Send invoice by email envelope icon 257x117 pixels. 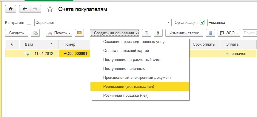point(79,33)
